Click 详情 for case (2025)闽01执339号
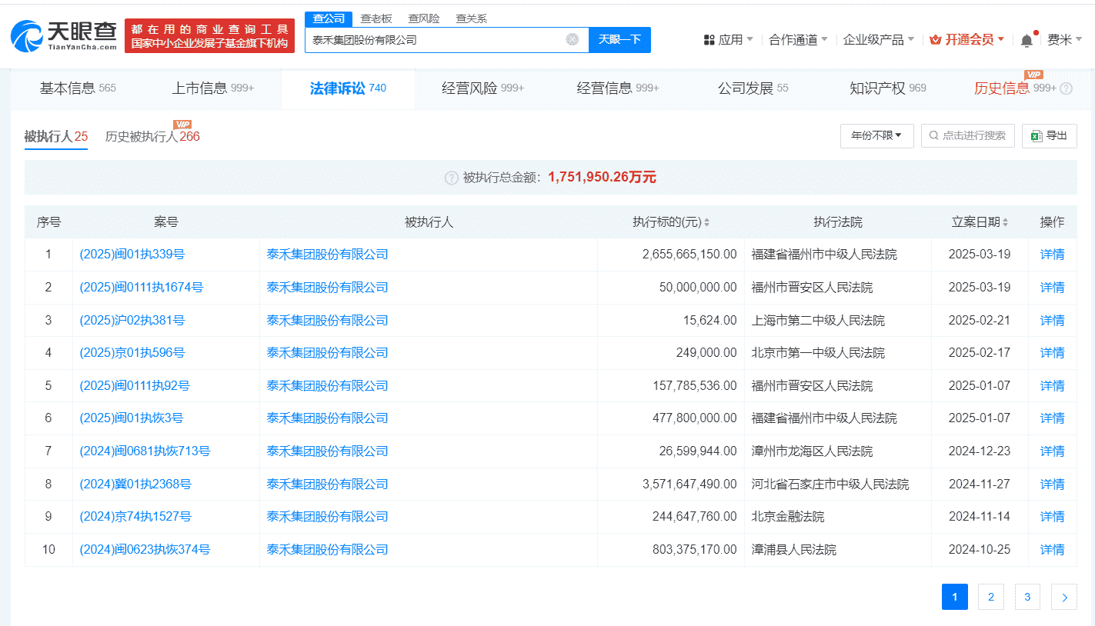Image resolution: width=1095 pixels, height=626 pixels. pos(1052,254)
